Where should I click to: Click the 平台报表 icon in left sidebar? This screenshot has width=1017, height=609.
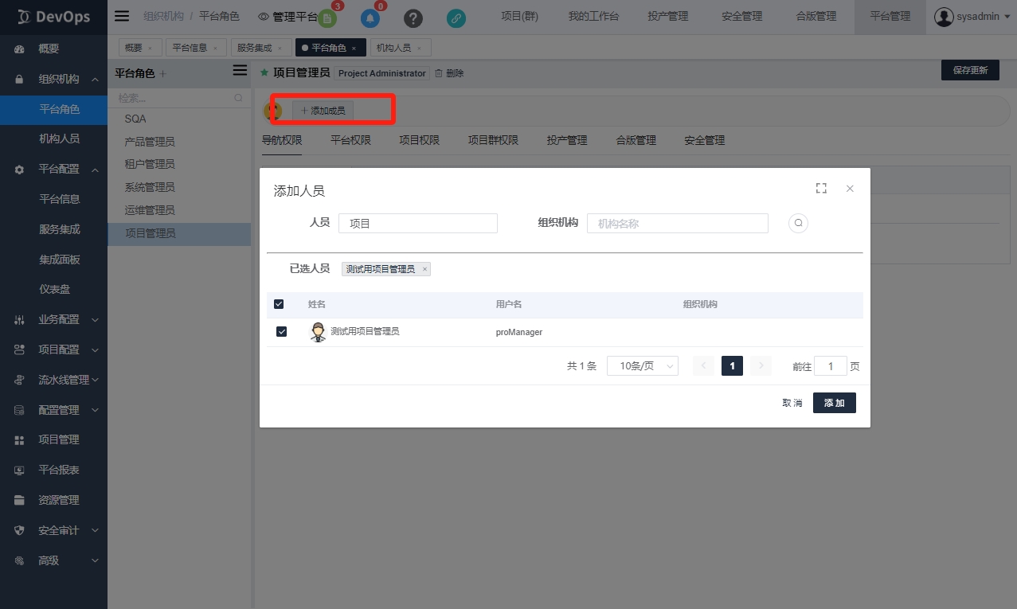20,470
